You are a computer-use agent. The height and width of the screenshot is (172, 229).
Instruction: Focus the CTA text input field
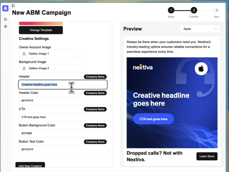point(63,117)
